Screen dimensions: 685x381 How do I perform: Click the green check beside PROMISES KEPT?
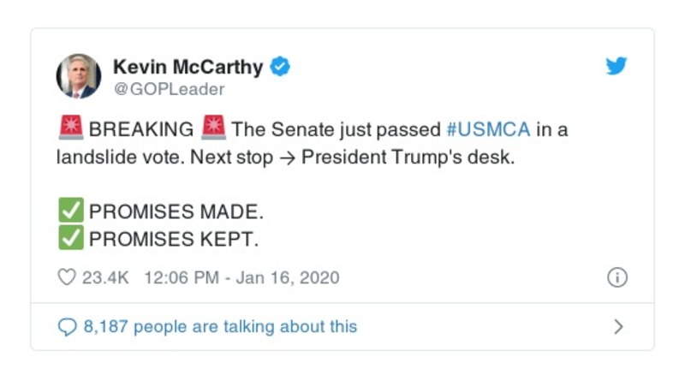[71, 239]
